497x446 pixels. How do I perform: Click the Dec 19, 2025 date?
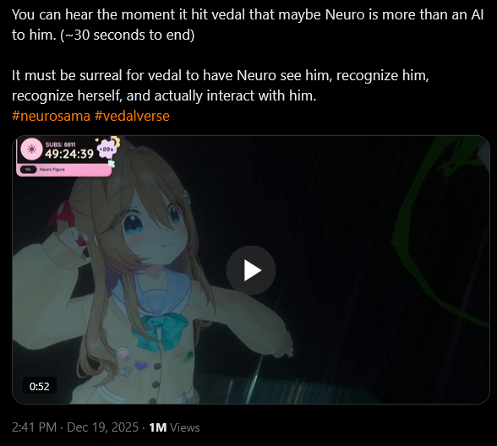[103, 427]
